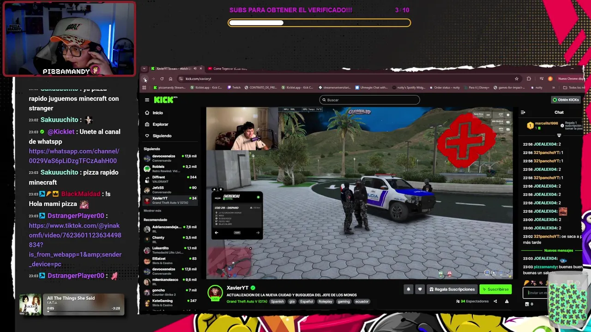This screenshot has height=332, width=591.
Task: Select the gaming tag
Action: (344, 302)
